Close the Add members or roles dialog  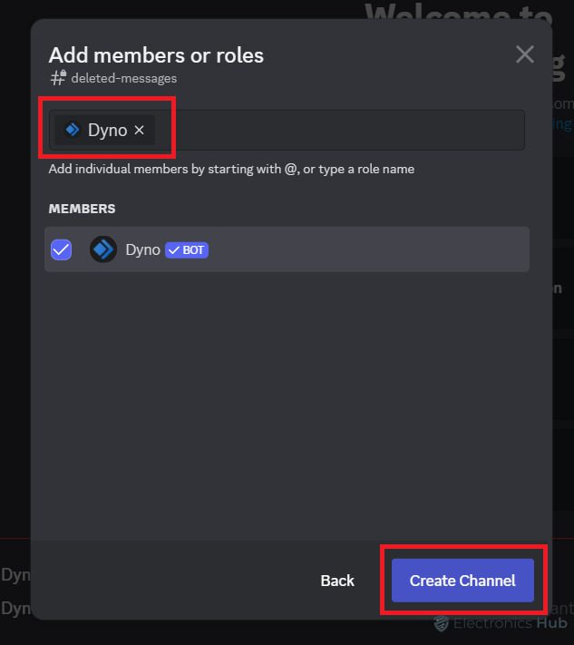(524, 54)
